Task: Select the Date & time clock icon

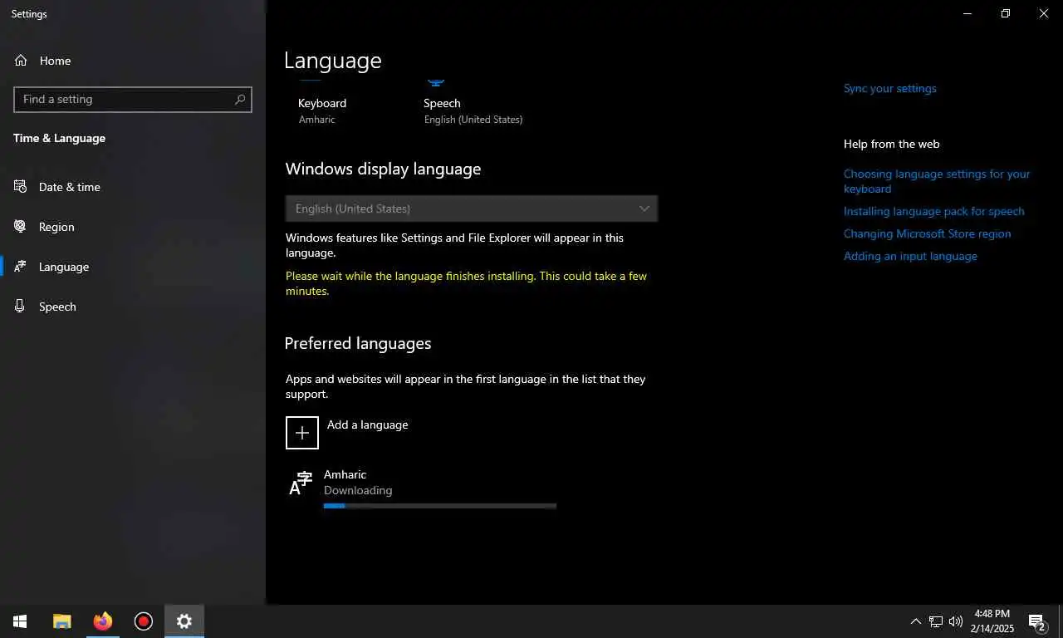Action: (21, 187)
